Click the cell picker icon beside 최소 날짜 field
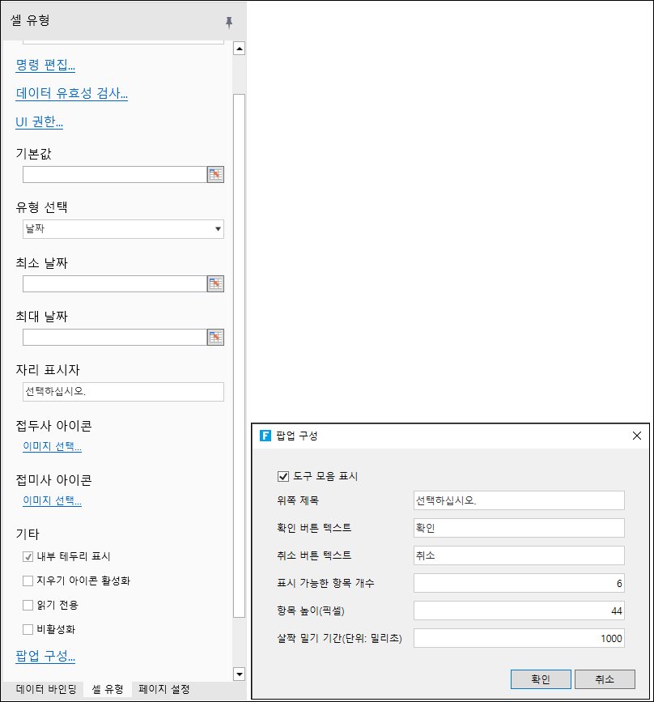 (x=215, y=283)
